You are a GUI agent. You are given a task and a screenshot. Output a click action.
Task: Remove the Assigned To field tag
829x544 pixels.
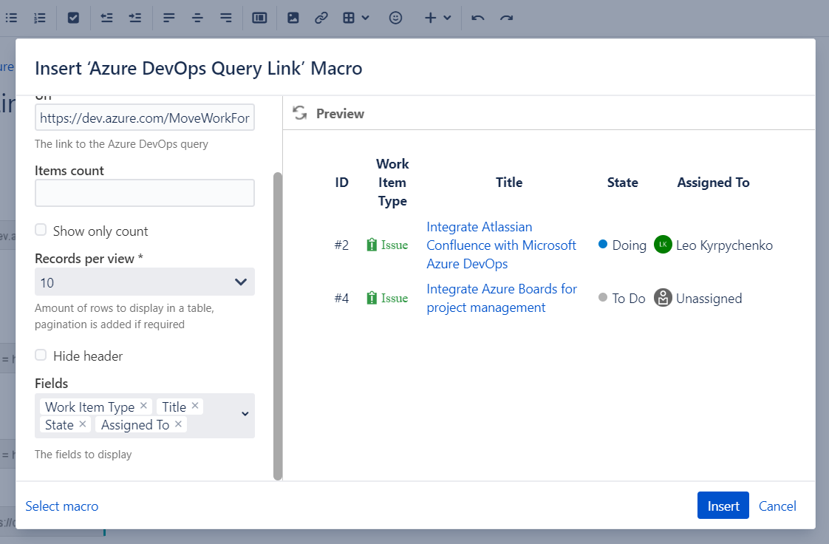click(x=179, y=424)
